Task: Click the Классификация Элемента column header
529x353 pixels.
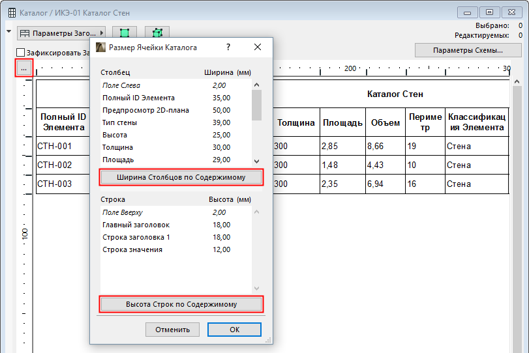Action: pos(477,122)
